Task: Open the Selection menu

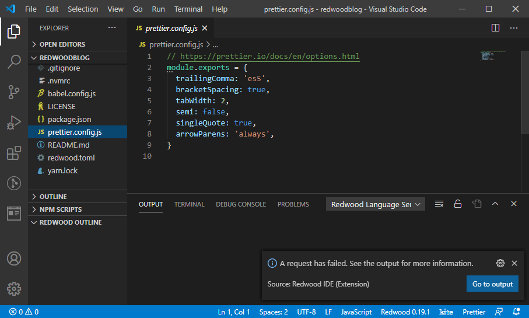Action: 83,9
